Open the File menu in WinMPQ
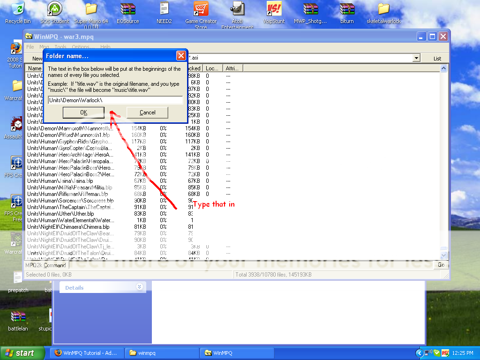 [x=30, y=47]
